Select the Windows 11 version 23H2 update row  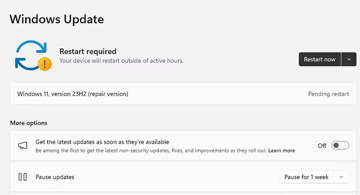(180, 94)
